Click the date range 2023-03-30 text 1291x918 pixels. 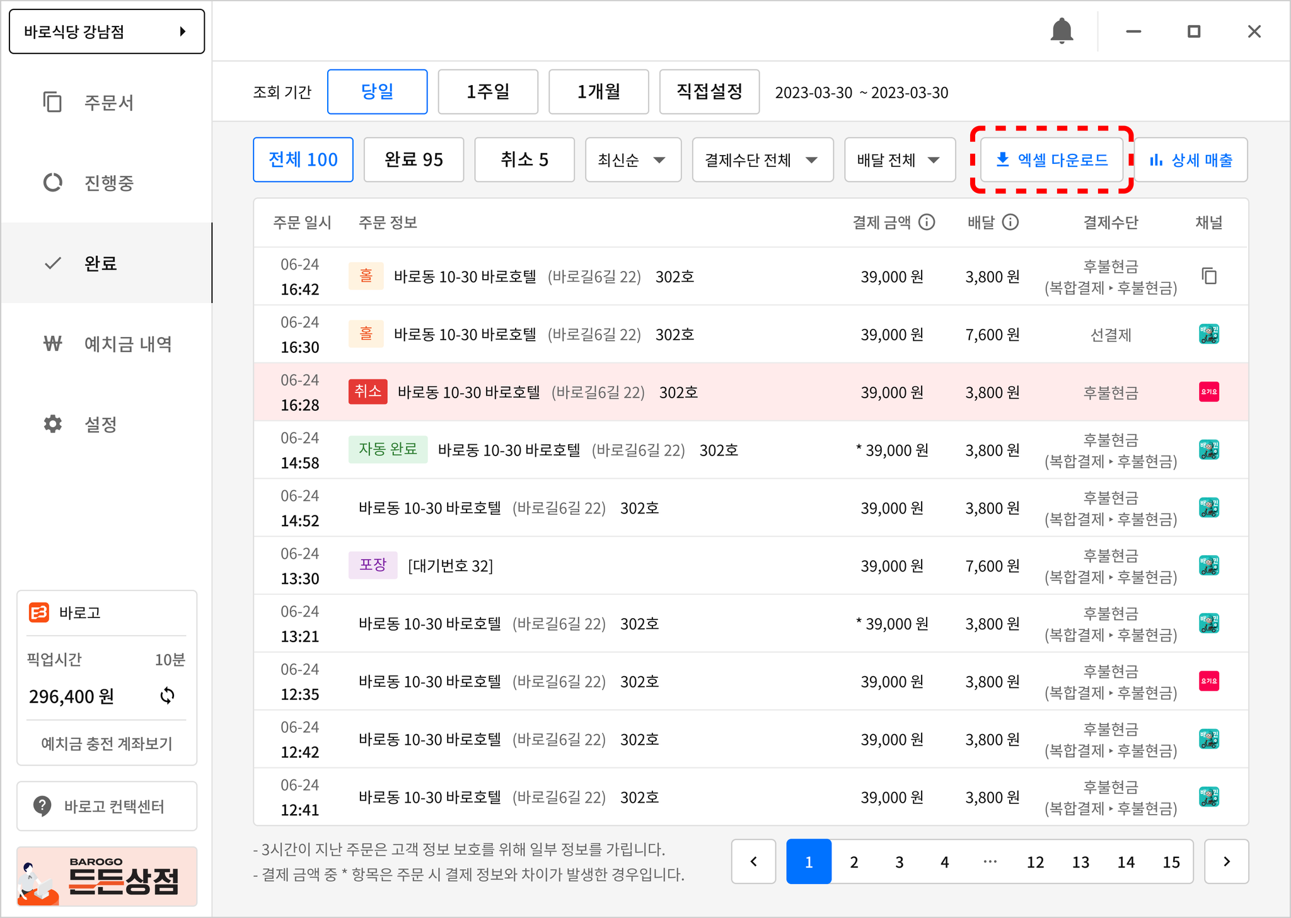pyautogui.click(x=862, y=93)
